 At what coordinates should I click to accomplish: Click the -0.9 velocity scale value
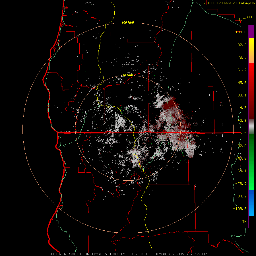(x=242, y=121)
